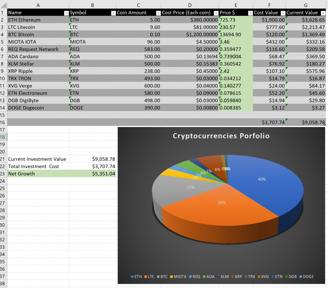Click the ETH legend swatch in chart
This screenshot has width=328, height=288.
pos(132,277)
